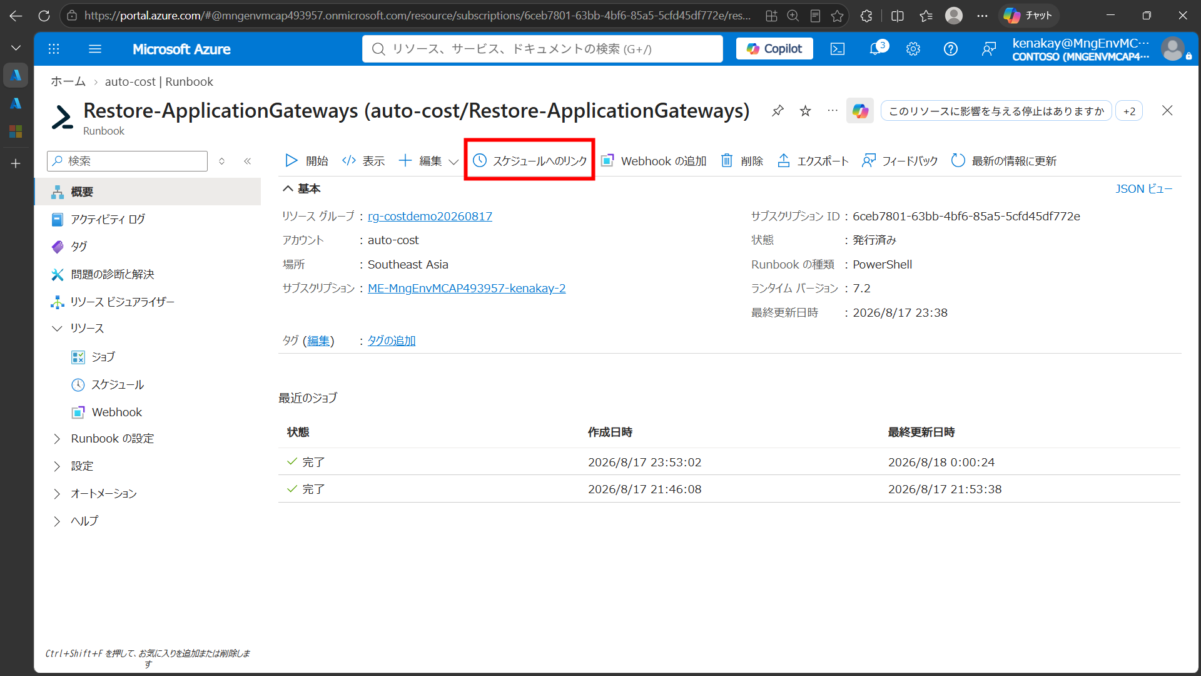
Task: Click フィードバック in the runbook toolbar
Action: click(899, 161)
